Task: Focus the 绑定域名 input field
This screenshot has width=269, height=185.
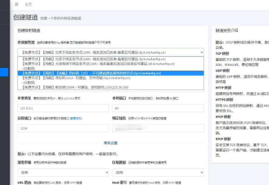Action: pyautogui.click(x=158, y=128)
